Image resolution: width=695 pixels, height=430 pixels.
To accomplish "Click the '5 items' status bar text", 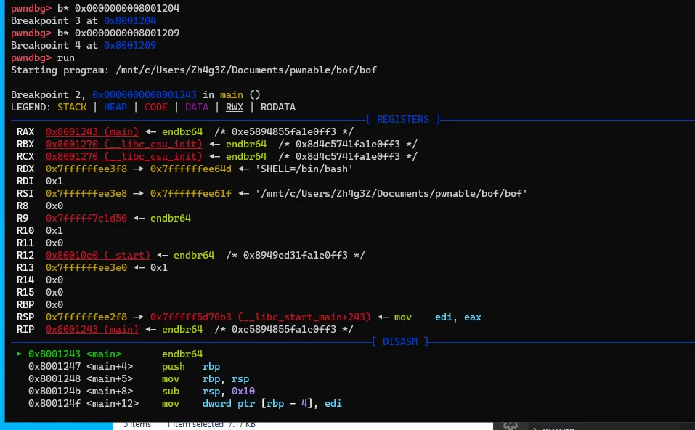I will pos(137,424).
